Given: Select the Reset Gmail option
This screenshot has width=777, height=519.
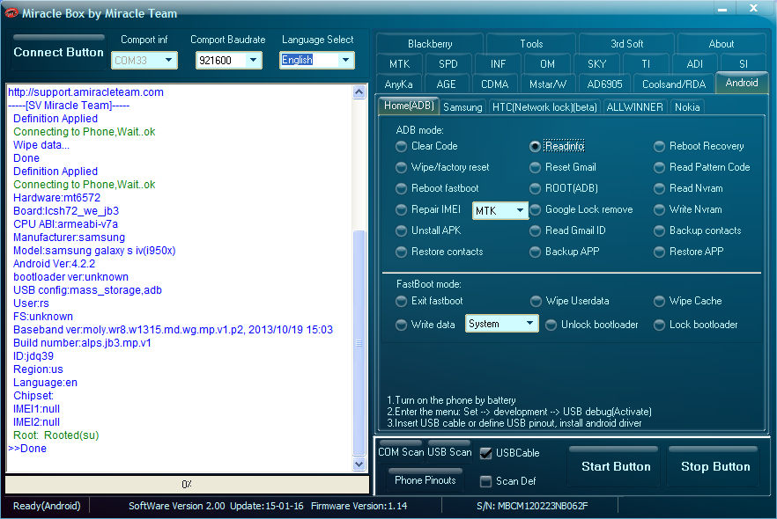Looking at the screenshot, I should tap(562, 167).
